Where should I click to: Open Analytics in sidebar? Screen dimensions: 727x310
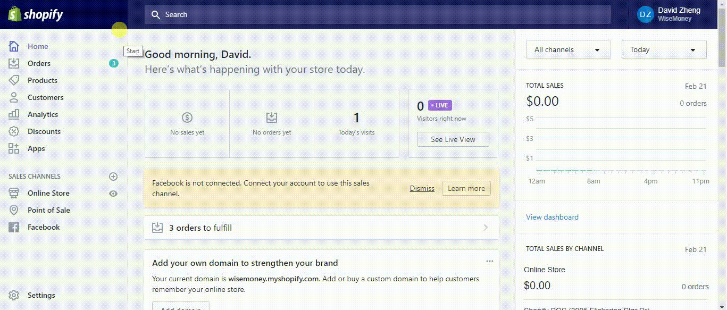click(43, 114)
